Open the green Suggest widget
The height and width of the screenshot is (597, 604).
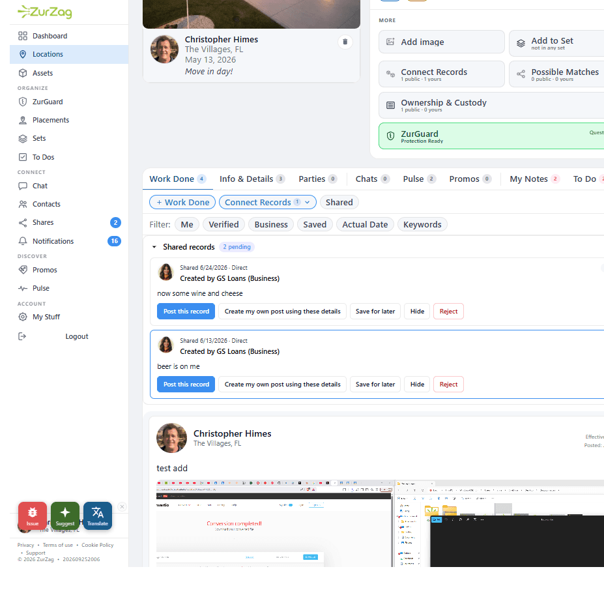click(65, 516)
